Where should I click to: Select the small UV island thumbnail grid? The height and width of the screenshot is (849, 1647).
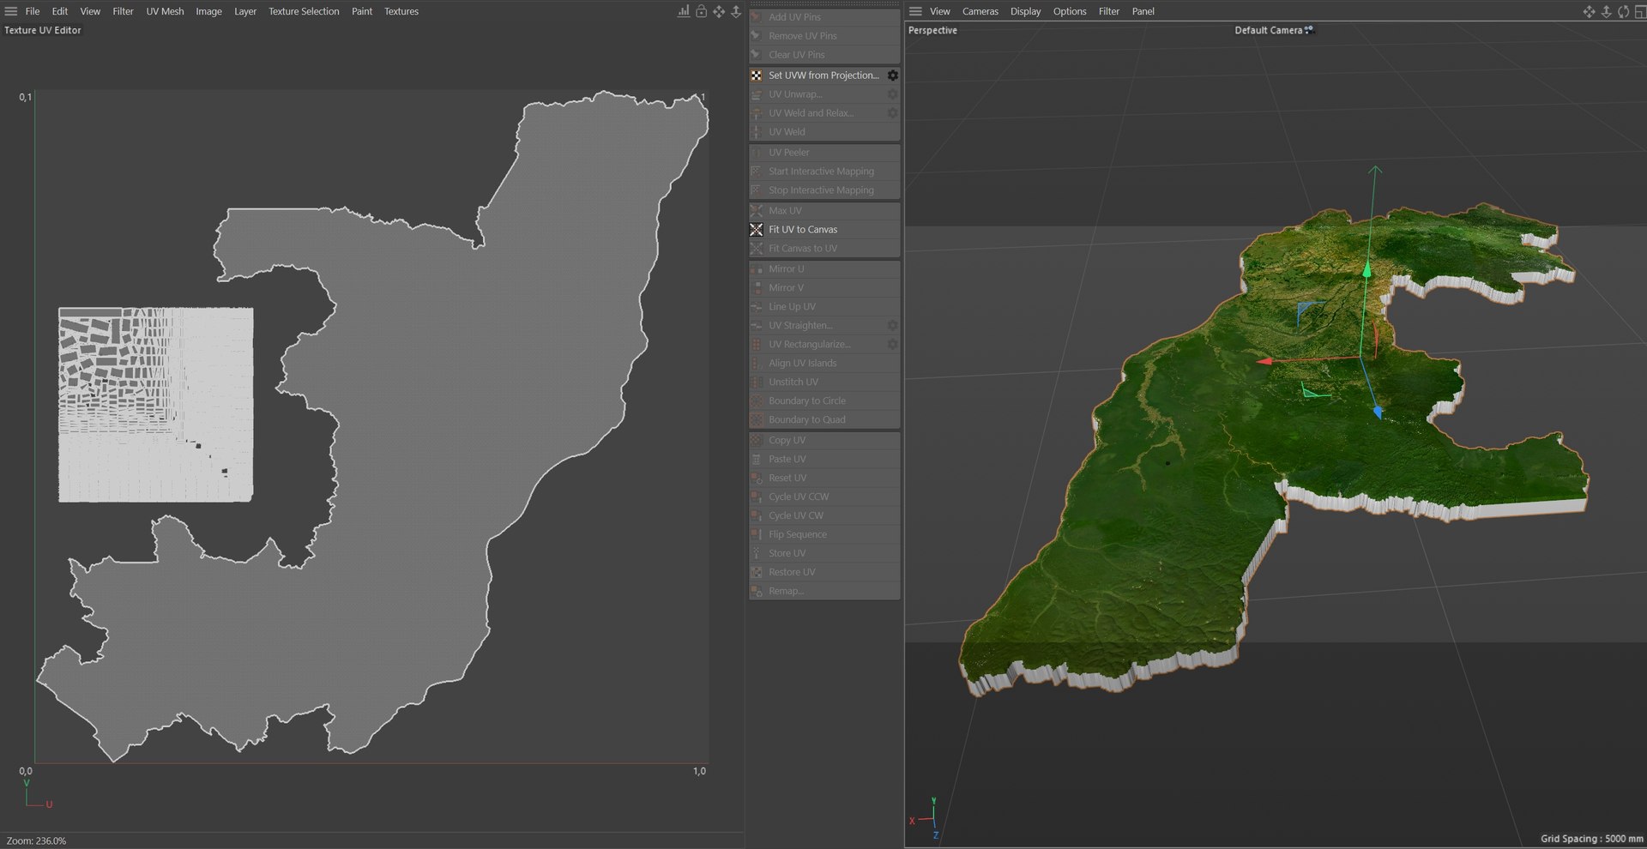pos(155,404)
